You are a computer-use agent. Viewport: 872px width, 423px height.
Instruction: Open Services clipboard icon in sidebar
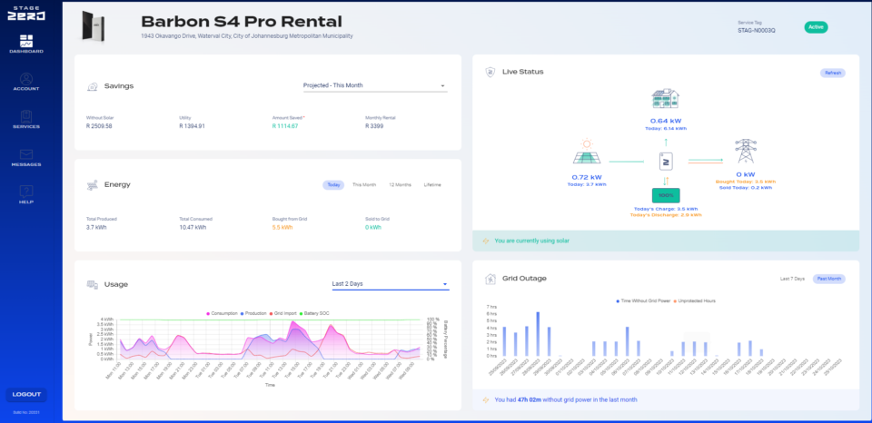tap(26, 116)
